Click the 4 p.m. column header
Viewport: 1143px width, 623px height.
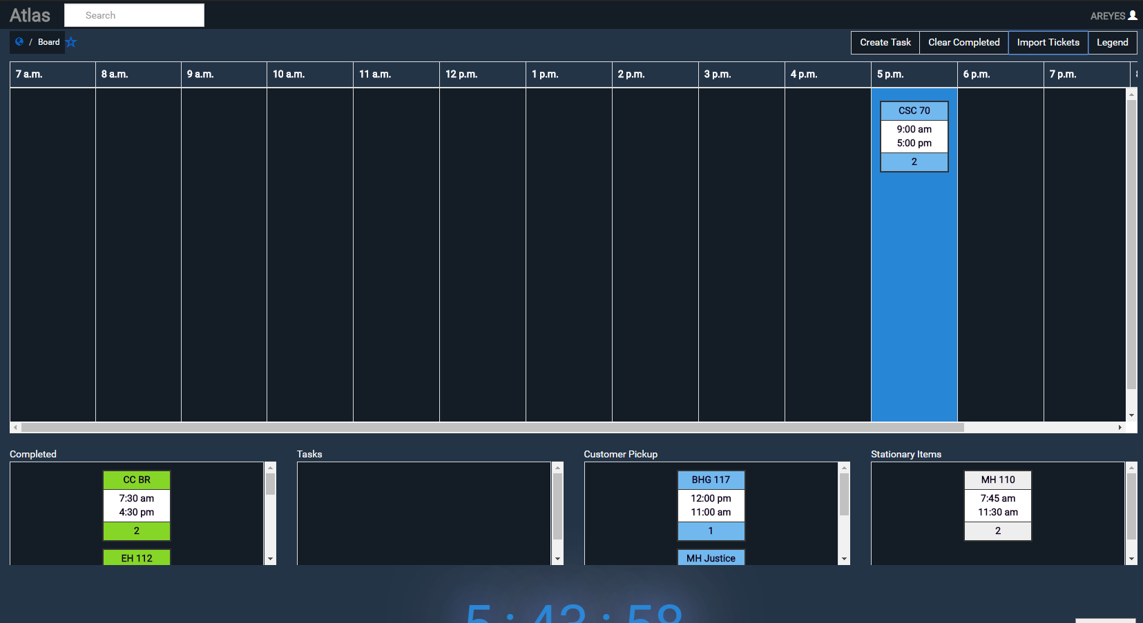[x=828, y=75]
